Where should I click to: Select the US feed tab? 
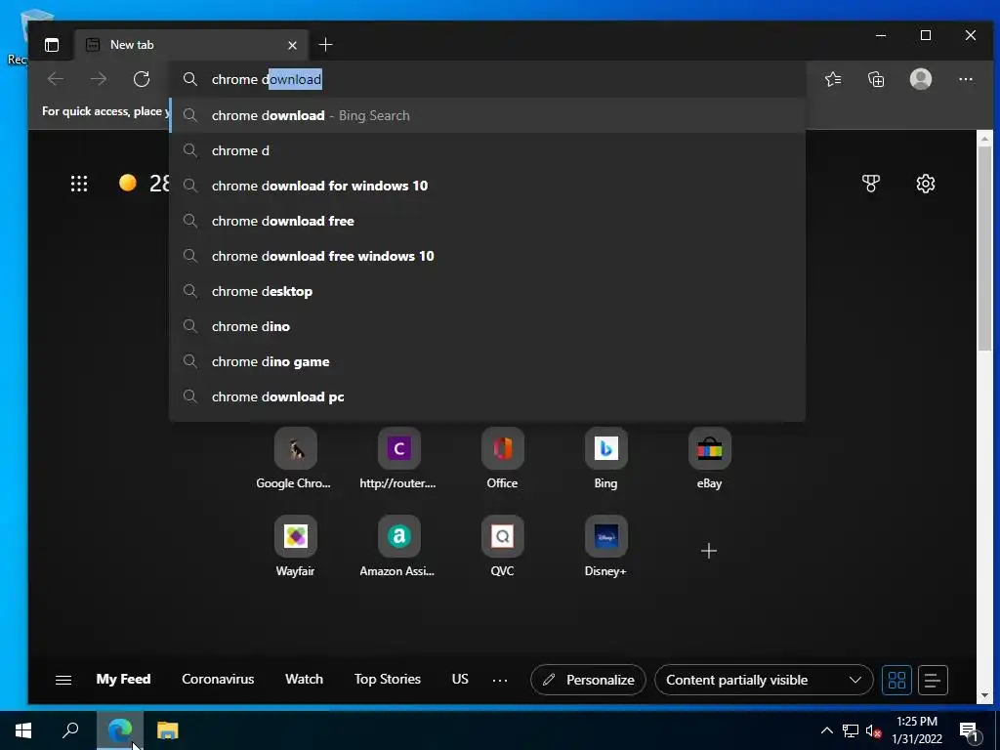coord(460,680)
